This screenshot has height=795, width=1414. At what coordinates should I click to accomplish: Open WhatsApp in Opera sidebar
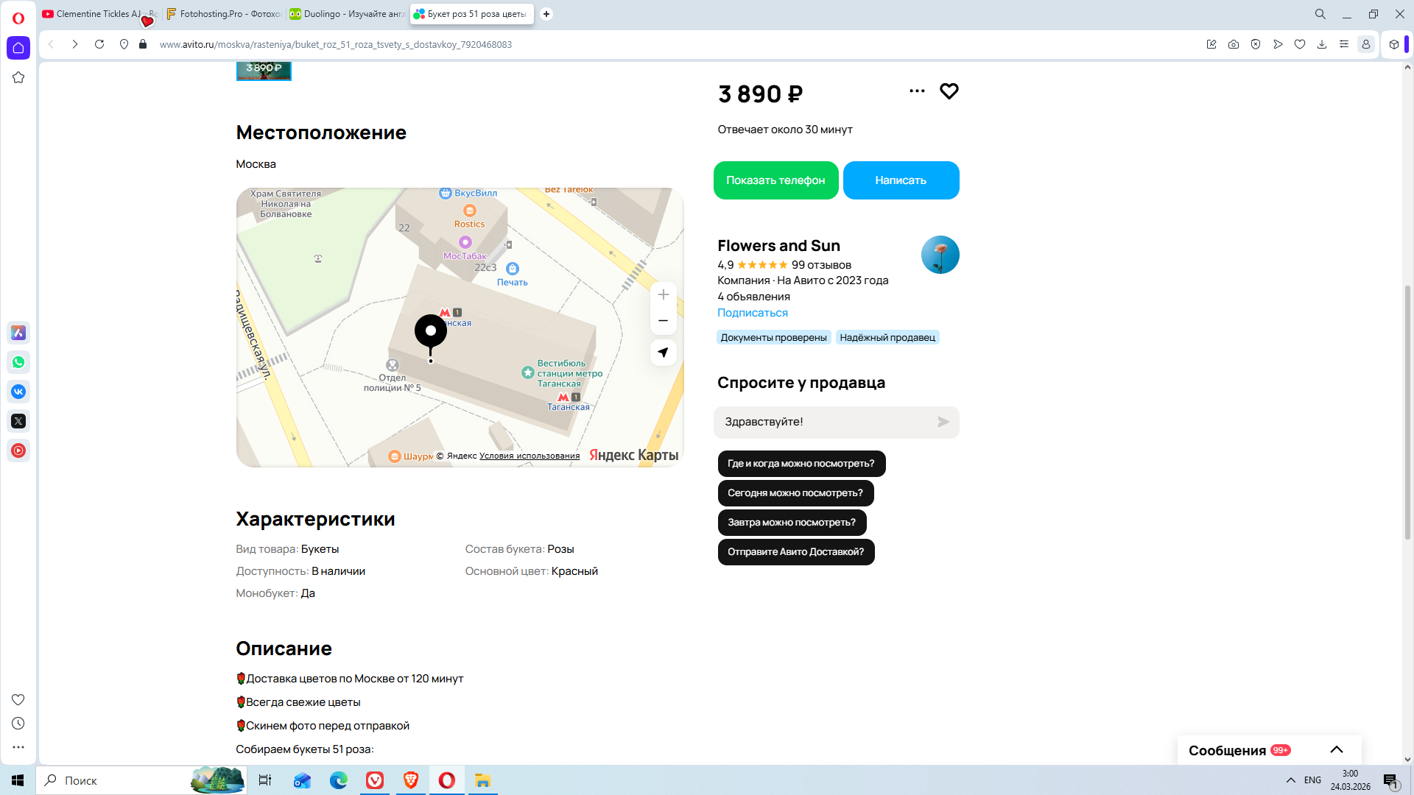tap(18, 362)
